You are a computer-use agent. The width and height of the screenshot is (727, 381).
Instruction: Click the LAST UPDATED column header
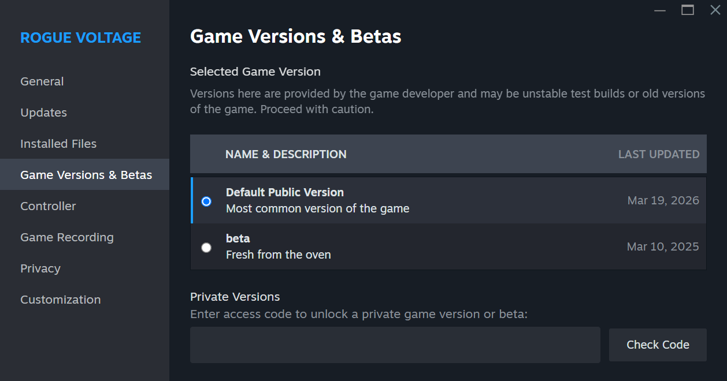(x=658, y=154)
